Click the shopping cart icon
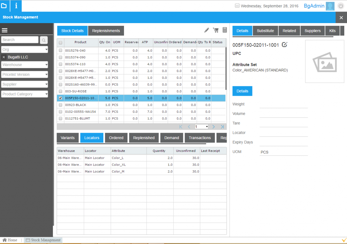347x244 pixels. tap(216, 30)
